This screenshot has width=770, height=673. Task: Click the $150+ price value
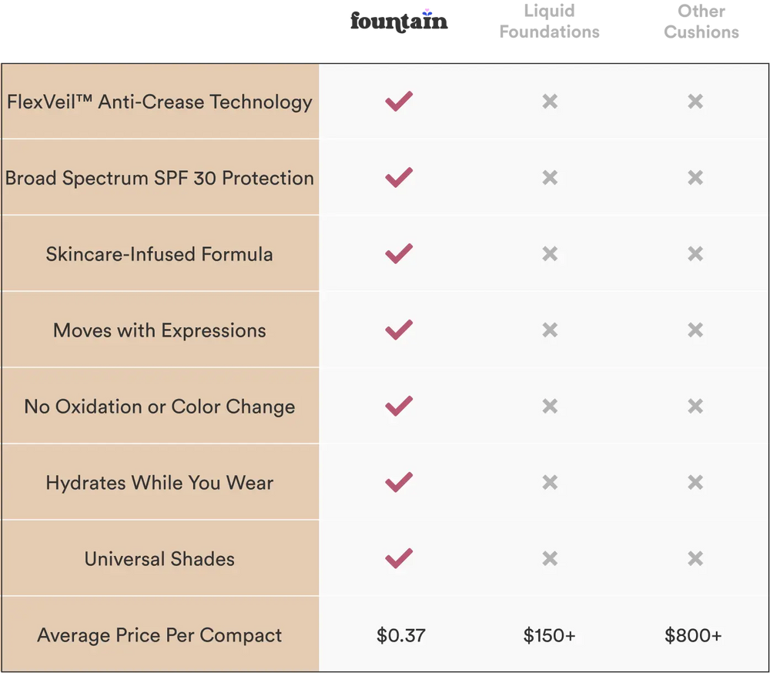pos(549,635)
